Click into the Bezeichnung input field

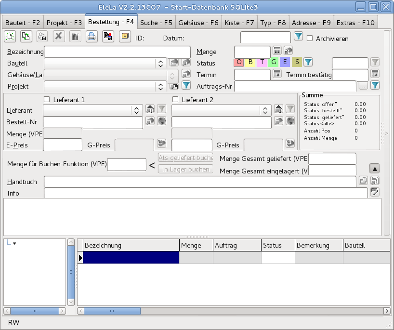(118, 52)
